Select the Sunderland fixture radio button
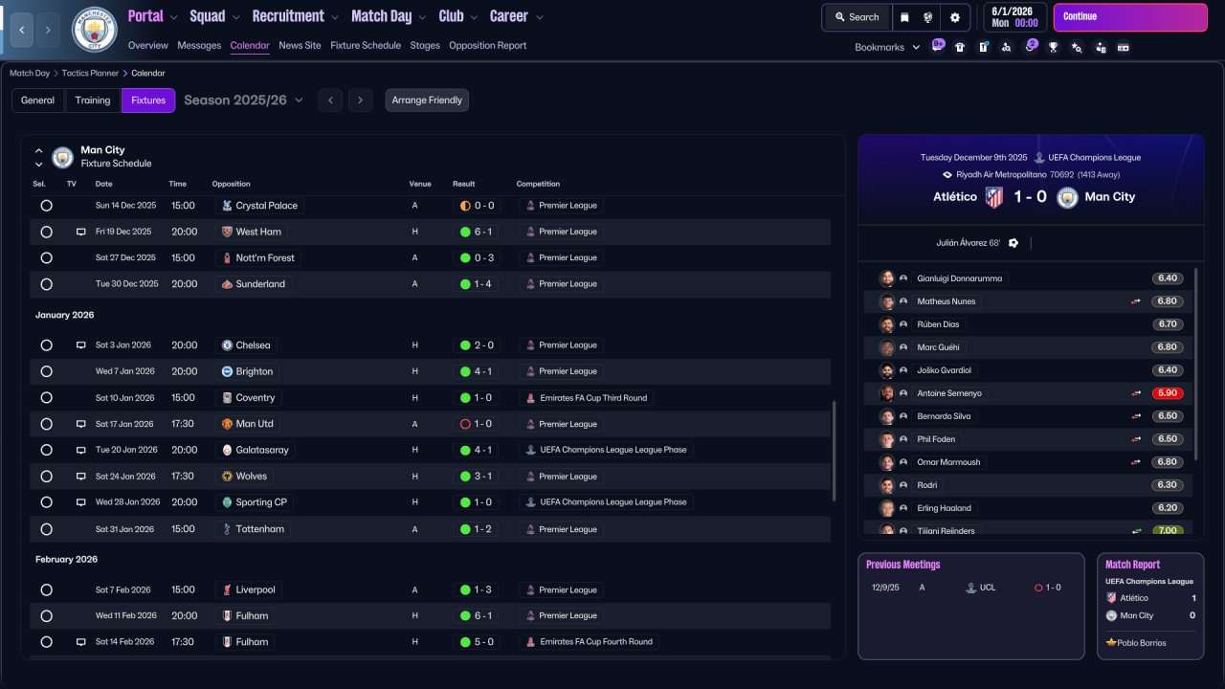Screen dimensions: 1225x689 coord(46,284)
